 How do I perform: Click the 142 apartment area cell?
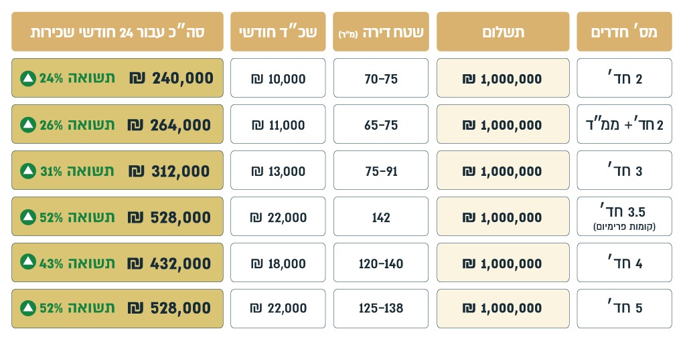(381, 217)
